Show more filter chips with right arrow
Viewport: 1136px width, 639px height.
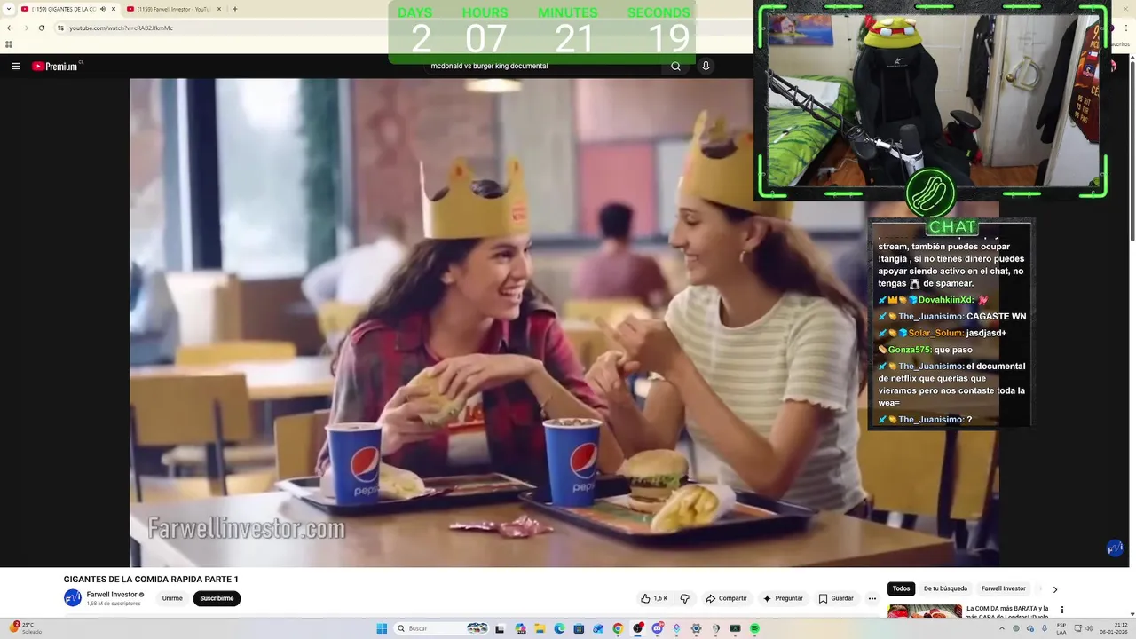(x=1054, y=589)
